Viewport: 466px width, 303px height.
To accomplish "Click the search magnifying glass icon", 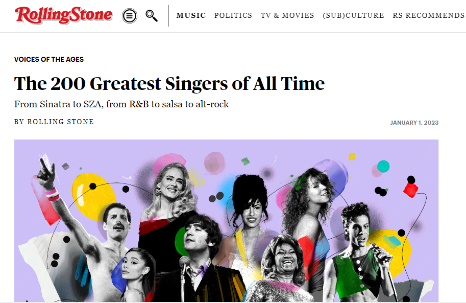I will point(152,16).
